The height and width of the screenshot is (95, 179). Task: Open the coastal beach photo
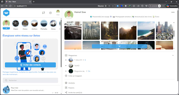click(x=146, y=31)
